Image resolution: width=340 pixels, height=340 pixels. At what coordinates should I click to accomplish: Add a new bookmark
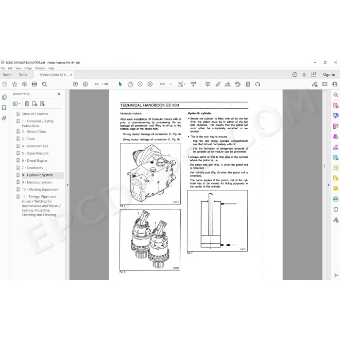(x=34, y=104)
